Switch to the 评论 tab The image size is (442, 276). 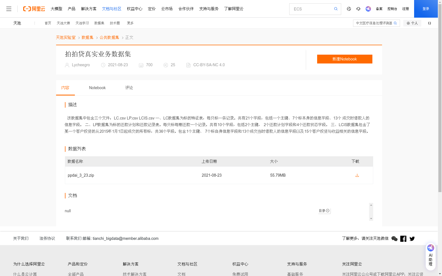(x=129, y=88)
